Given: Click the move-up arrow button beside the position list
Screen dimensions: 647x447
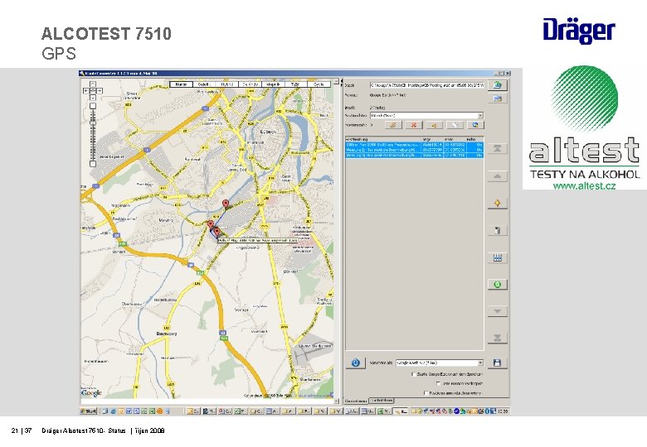Looking at the screenshot, I should point(497,176).
